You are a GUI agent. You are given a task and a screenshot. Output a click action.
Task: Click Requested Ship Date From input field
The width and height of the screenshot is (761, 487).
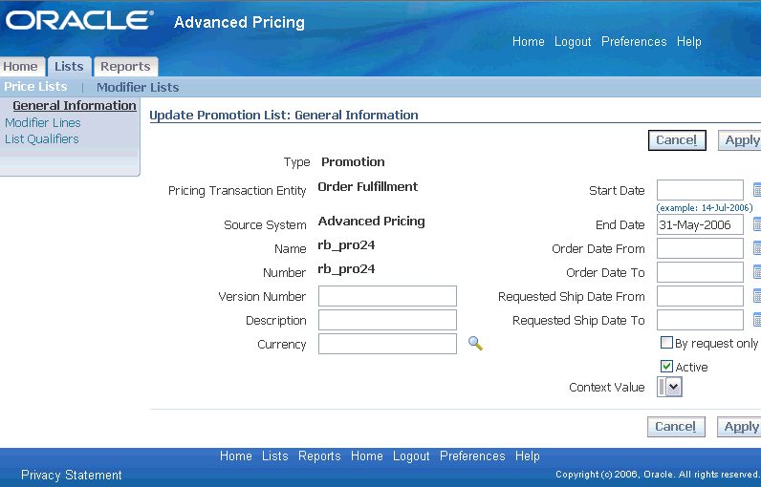(700, 296)
